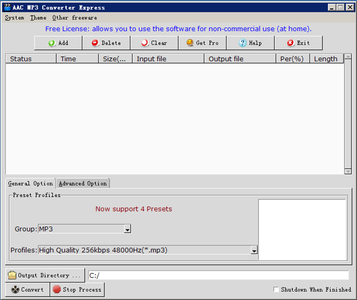Expand the Group MP3 dropdown
357x300 pixels.
[x=127, y=229]
